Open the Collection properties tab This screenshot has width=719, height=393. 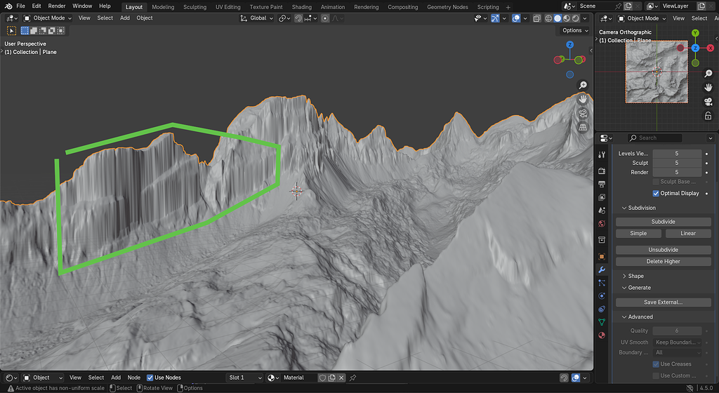[x=602, y=239]
